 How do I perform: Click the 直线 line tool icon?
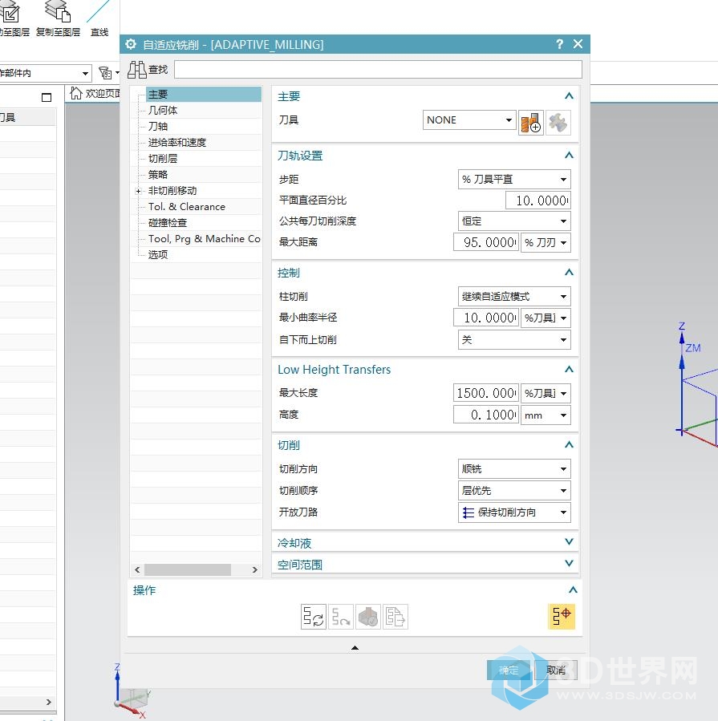[x=99, y=14]
